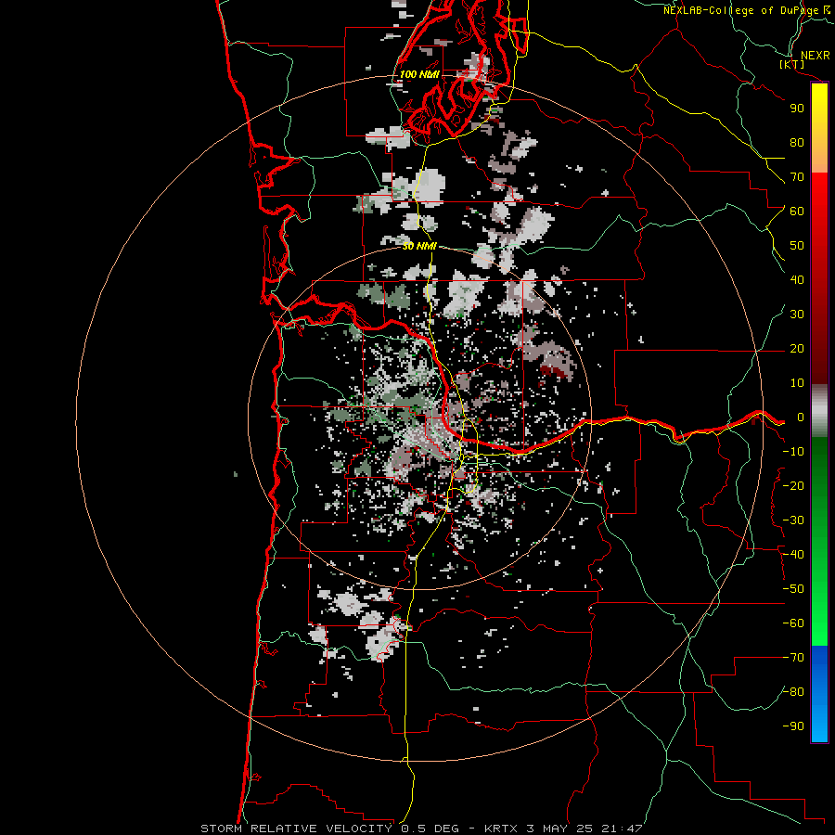This screenshot has width=835, height=835.
Task: Click the 0 value on the velocity scale
Action: [801, 417]
